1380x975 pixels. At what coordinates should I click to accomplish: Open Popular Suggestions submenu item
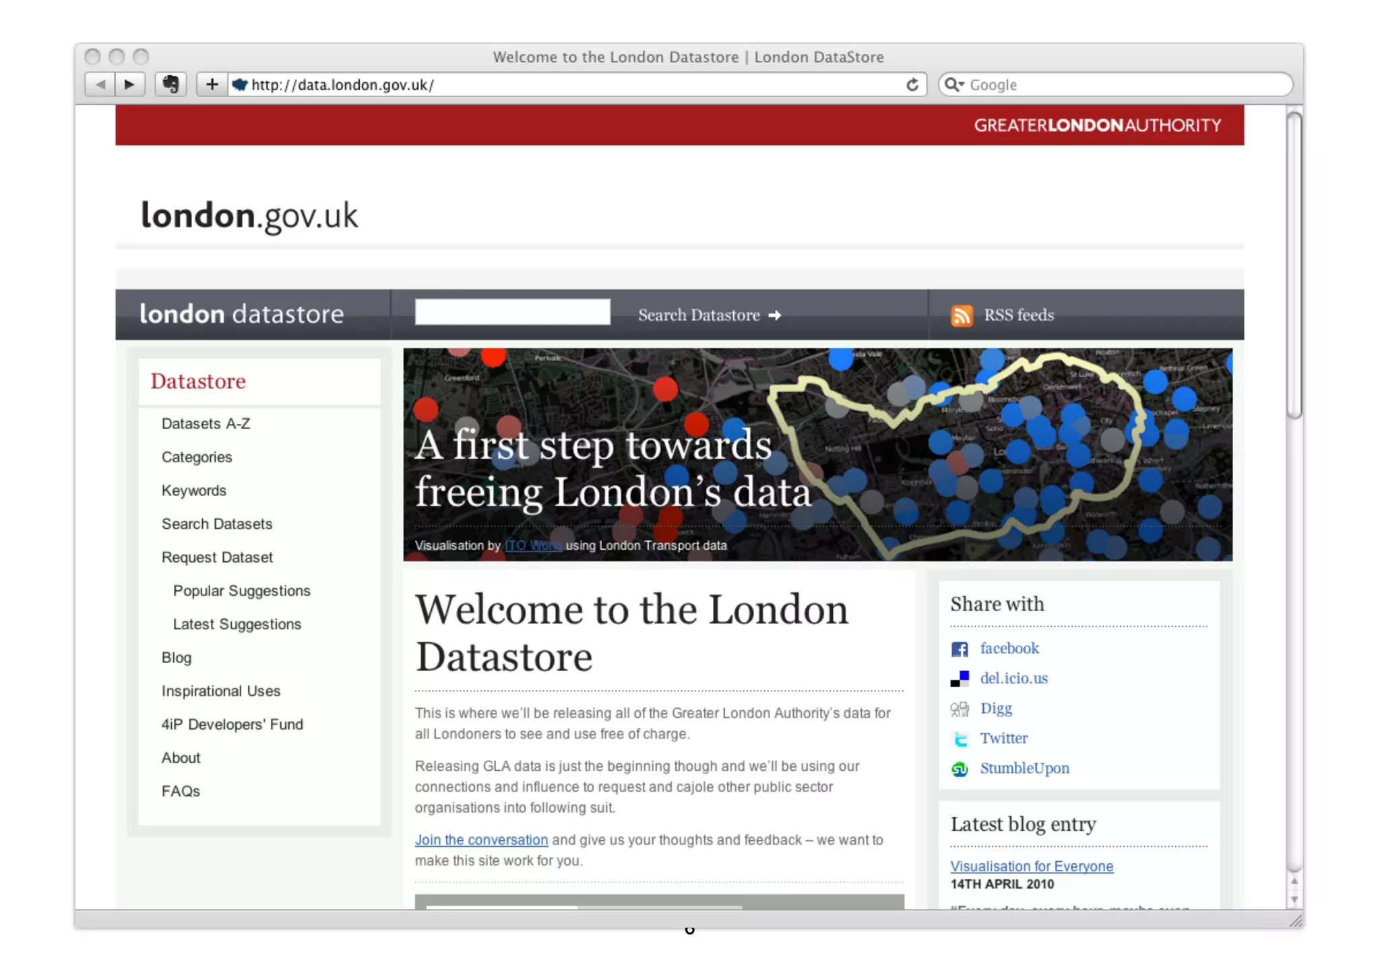click(241, 591)
